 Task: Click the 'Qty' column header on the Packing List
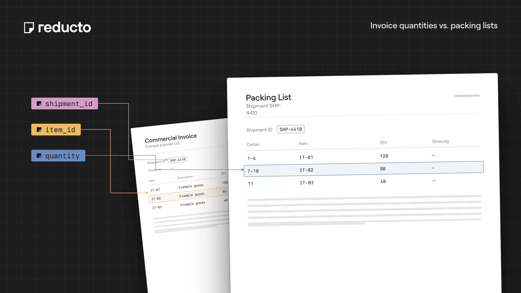383,142
